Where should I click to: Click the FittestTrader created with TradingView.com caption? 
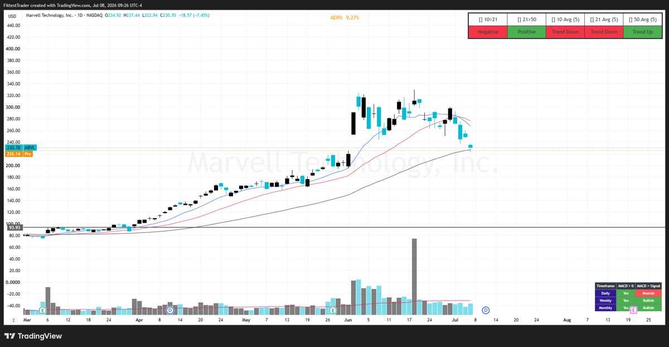[72, 5]
